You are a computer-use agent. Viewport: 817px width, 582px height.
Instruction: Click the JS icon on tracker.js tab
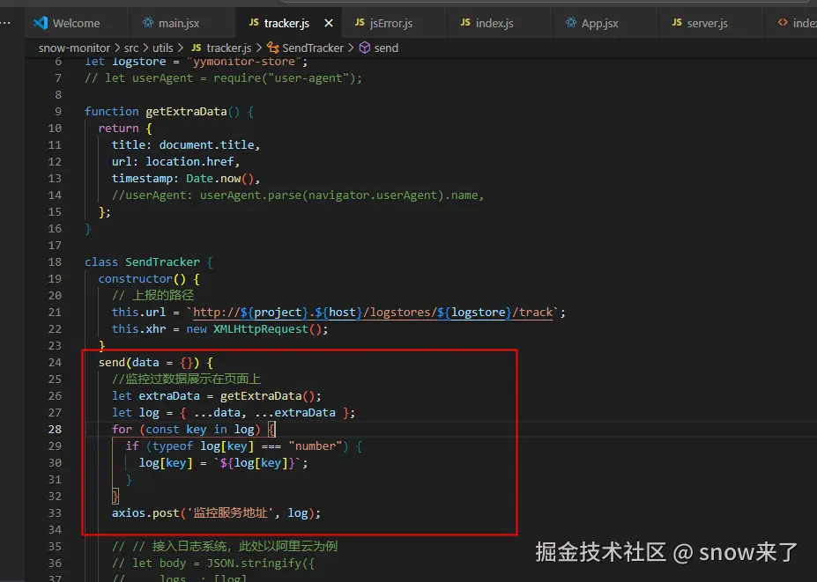[x=254, y=22]
